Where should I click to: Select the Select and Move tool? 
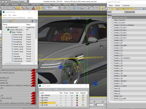(39, 8)
